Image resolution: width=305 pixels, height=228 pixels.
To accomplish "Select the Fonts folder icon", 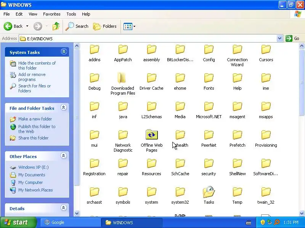I will [209, 78].
